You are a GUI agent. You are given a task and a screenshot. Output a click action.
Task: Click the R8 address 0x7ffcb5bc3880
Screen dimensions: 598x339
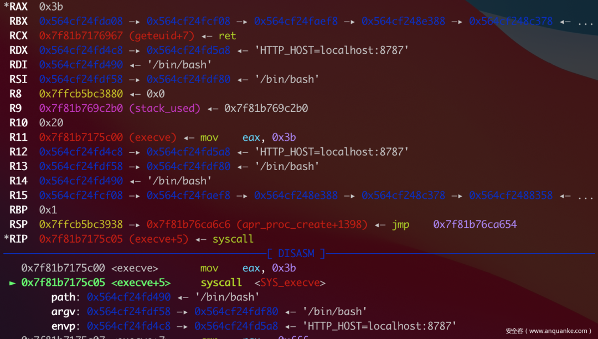tap(81, 94)
